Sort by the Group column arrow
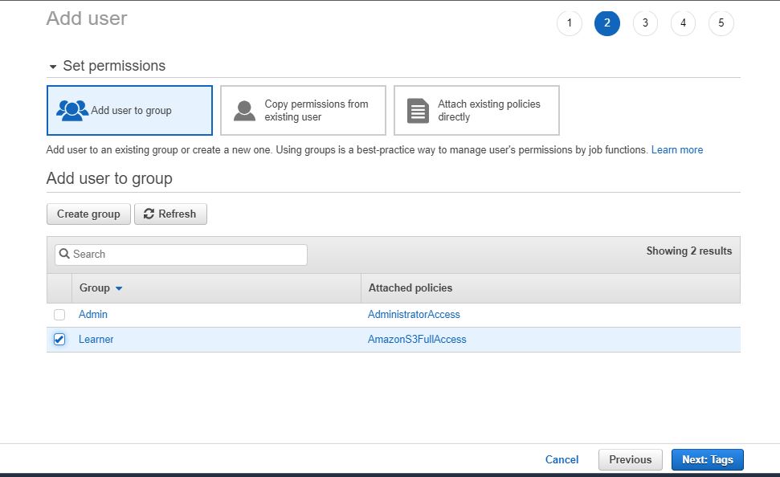The width and height of the screenshot is (780, 477). pos(119,288)
